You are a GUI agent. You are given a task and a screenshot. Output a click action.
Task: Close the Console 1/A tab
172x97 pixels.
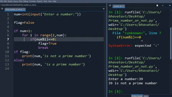coord(123,6)
